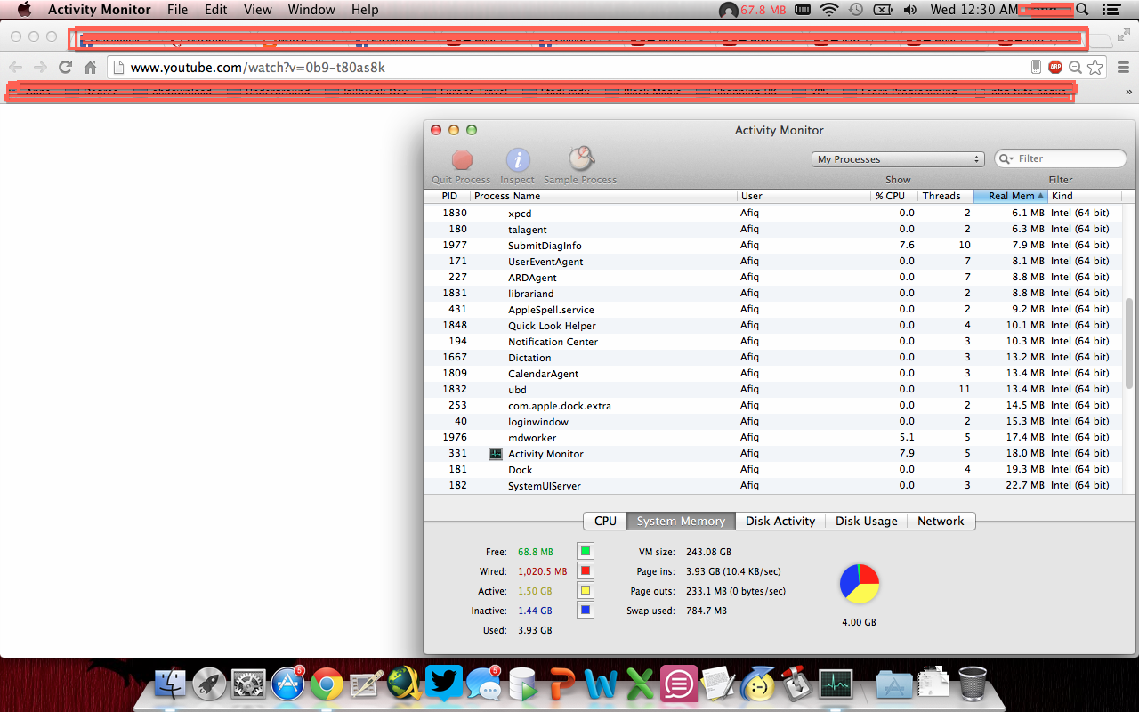The height and width of the screenshot is (712, 1139).
Task: Open Activity Monitor icon in Dock
Action: click(x=836, y=684)
